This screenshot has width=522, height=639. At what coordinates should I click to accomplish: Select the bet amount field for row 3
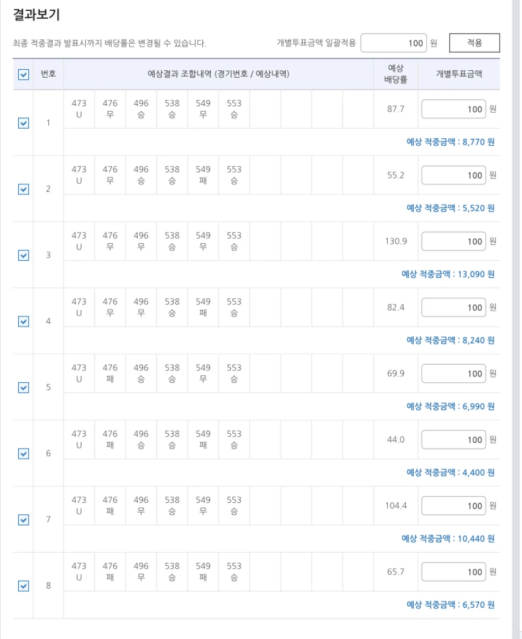coord(453,242)
